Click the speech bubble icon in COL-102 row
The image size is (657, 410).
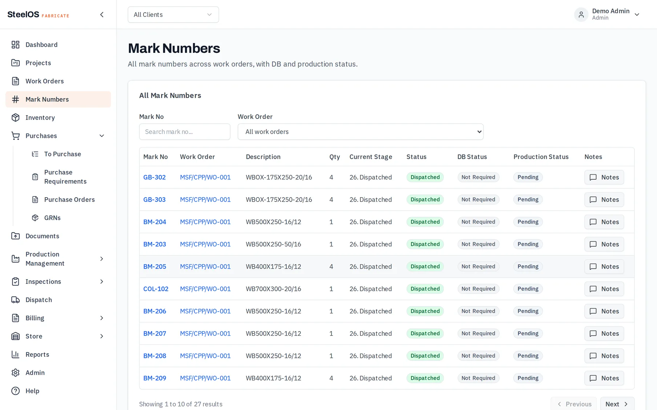(593, 289)
